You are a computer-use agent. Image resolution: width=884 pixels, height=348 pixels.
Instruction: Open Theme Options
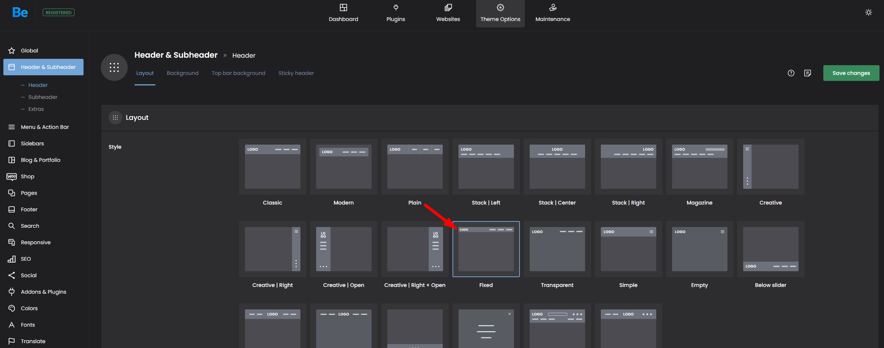point(500,13)
